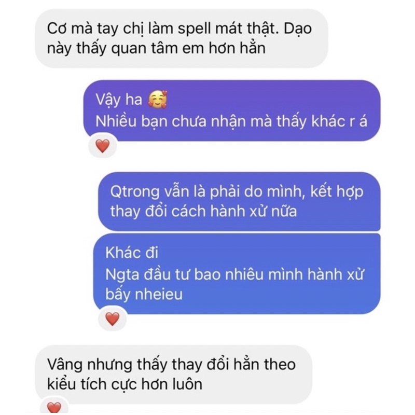Click the word 'Dạo' in the top bubble
415x415 pixels.
tap(298, 29)
